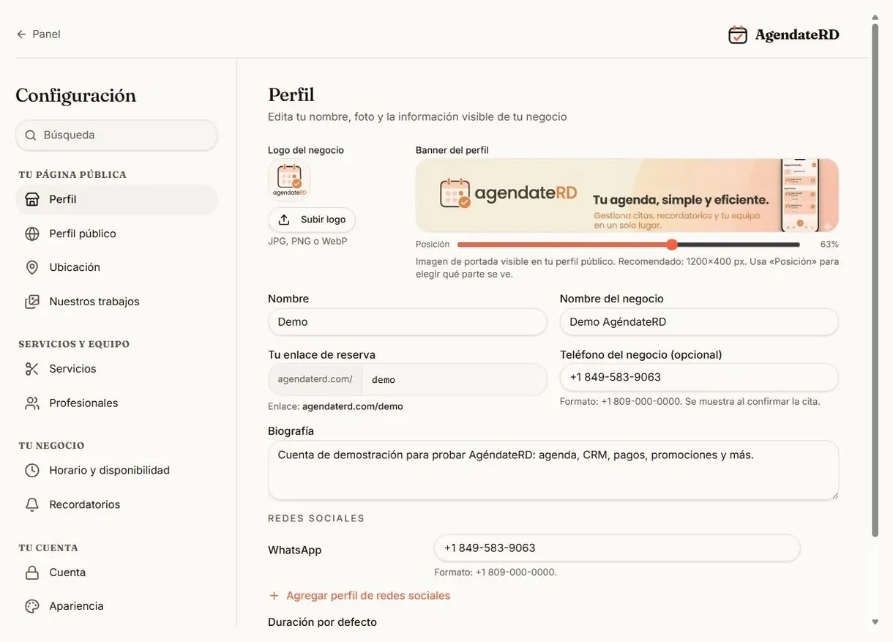This screenshot has width=893, height=642.
Task: Click the banner Posición slider handle
Action: (672, 245)
